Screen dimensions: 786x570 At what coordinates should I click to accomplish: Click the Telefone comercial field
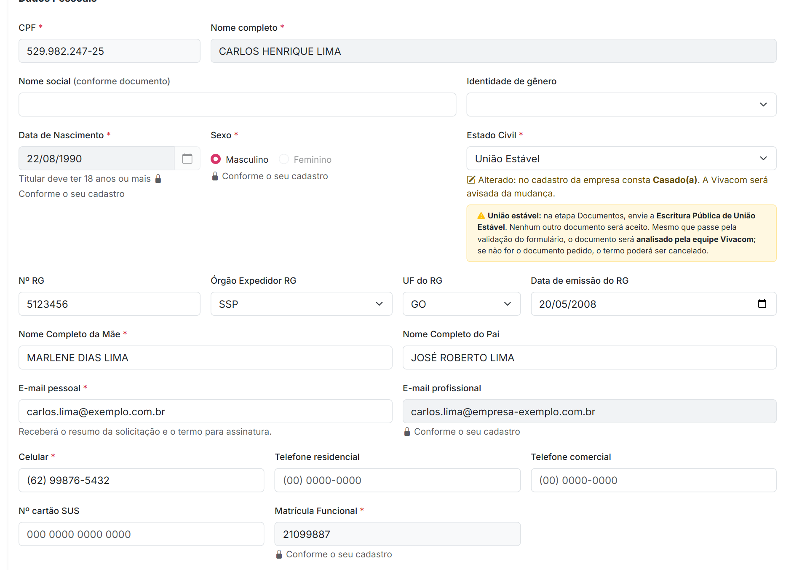(653, 480)
